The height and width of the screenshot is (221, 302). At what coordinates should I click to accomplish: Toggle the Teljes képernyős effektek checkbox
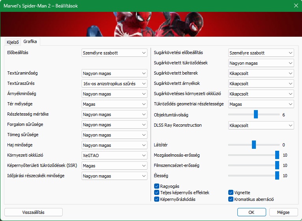pos(157,193)
